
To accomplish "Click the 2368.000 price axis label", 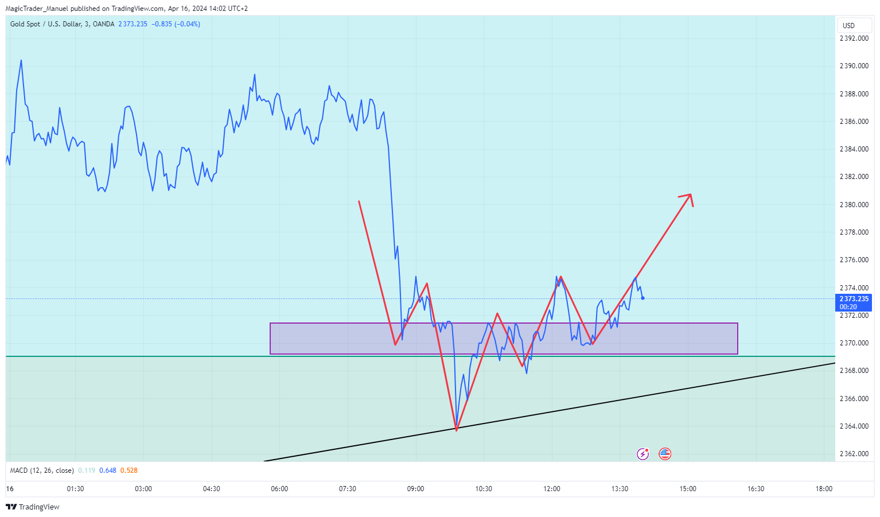I will click(x=854, y=371).
